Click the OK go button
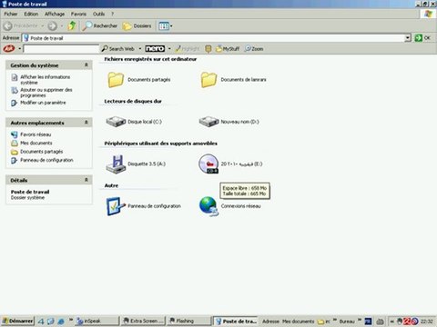This screenshot has height=327, width=437. pyautogui.click(x=422, y=38)
